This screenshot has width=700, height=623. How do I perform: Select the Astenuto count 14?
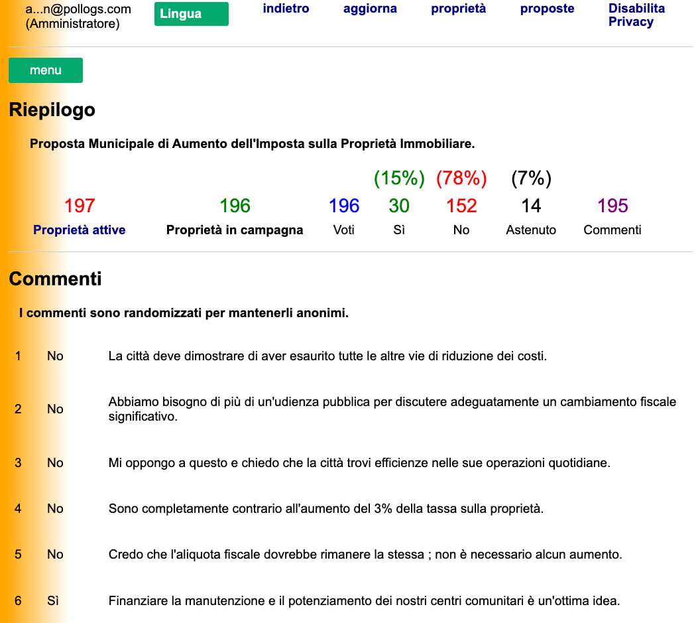coord(530,206)
